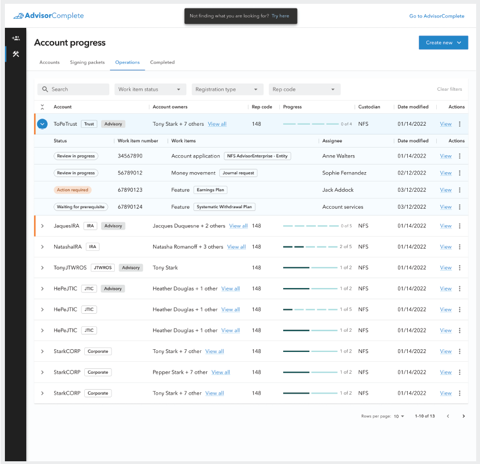Open Work item status filter dropdown
The image size is (480, 464).
(150, 90)
